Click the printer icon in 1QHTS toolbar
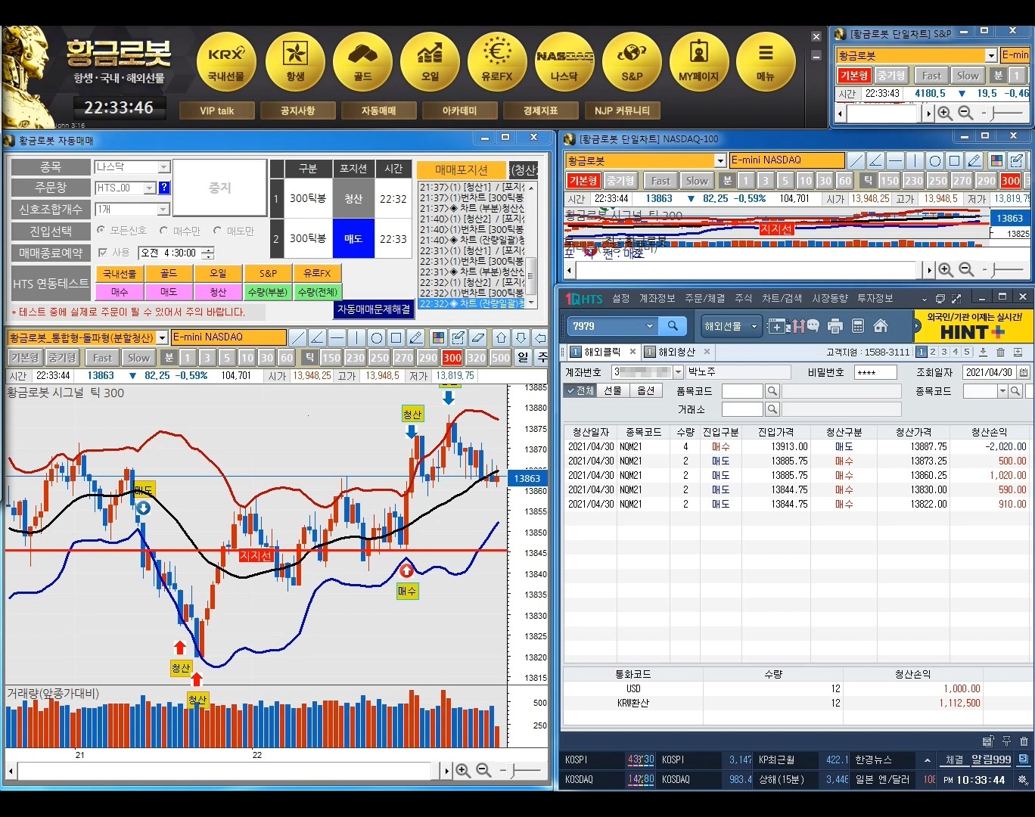 [x=835, y=326]
